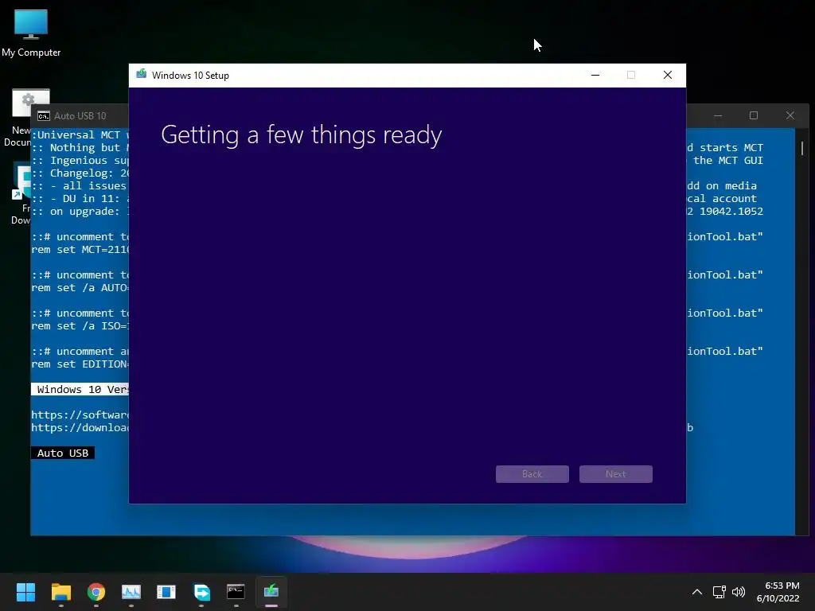
Task: Open the teal arrow app on the taskbar
Action: [201, 592]
